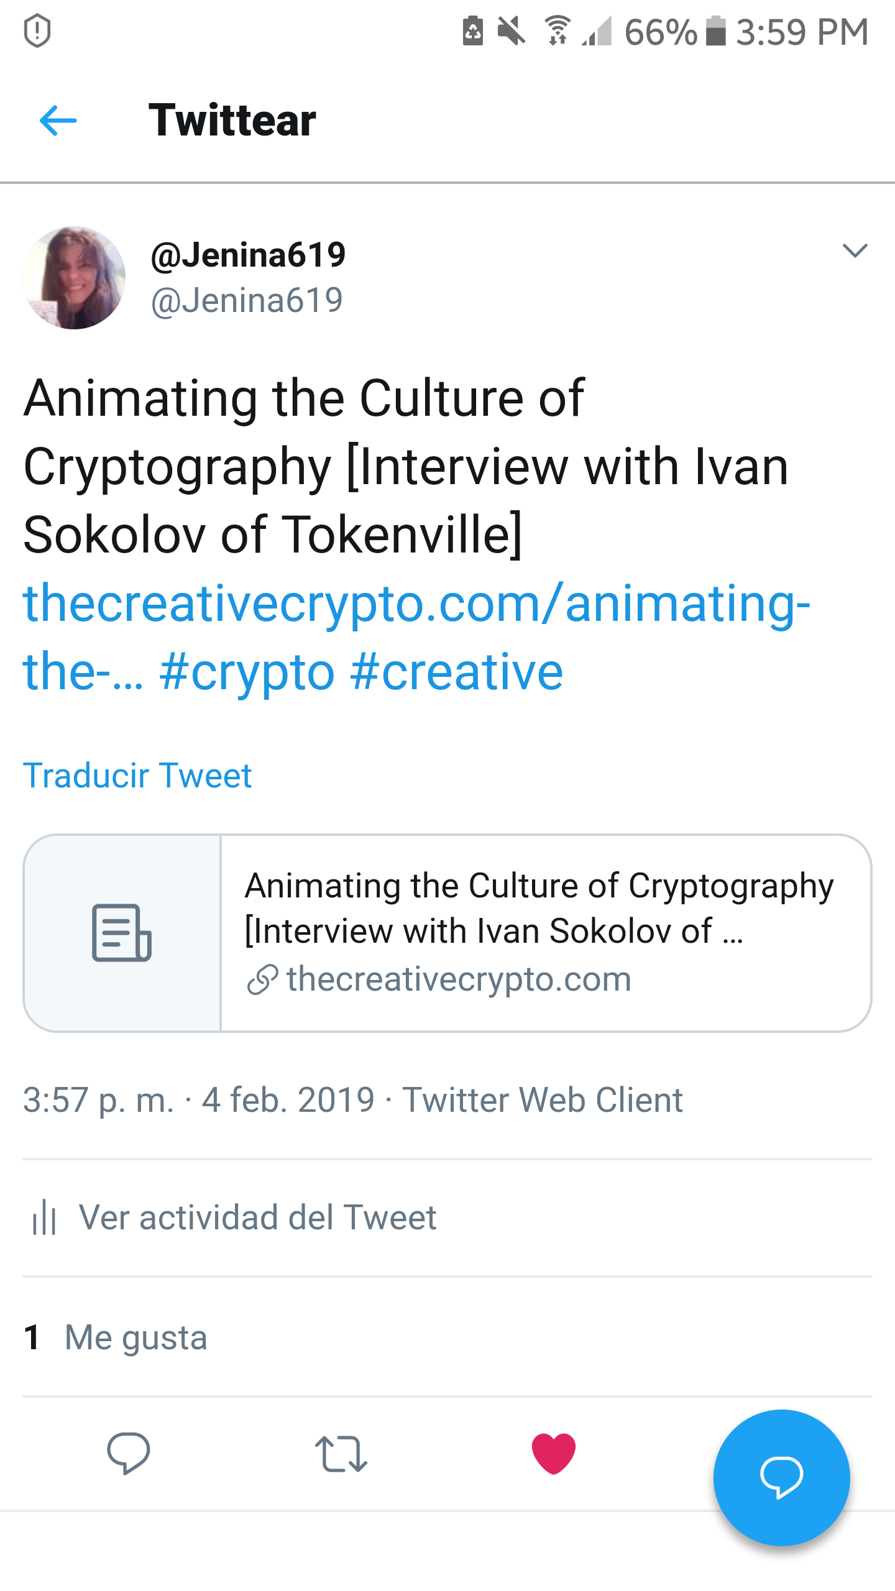Open Ver actividad del Tweet
The width and height of the screenshot is (895, 1591).
257,1217
